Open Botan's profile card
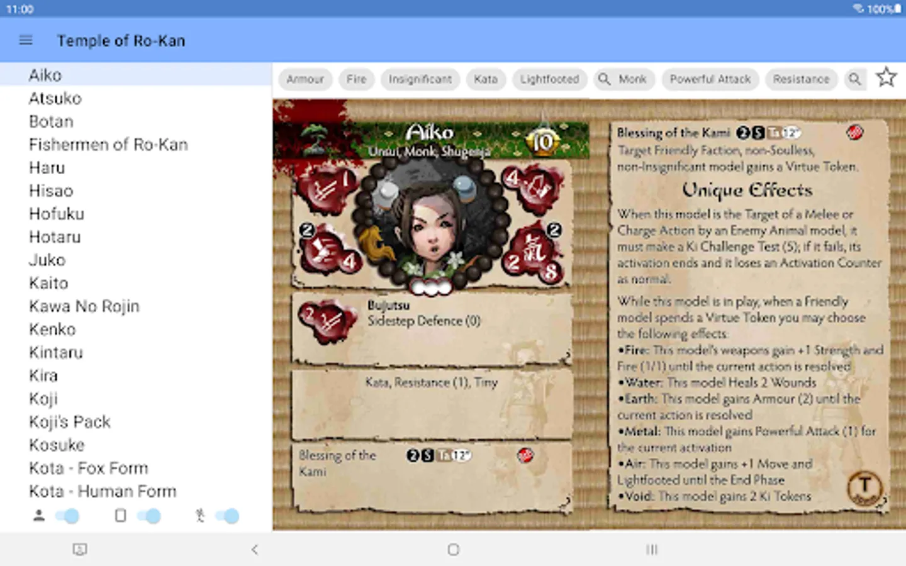The width and height of the screenshot is (906, 566). click(x=136, y=121)
